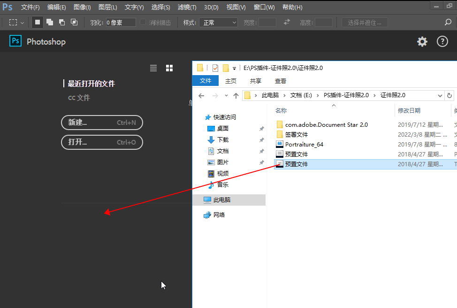The width and height of the screenshot is (457, 308).
Task: Click the 打开... button
Action: (102, 142)
